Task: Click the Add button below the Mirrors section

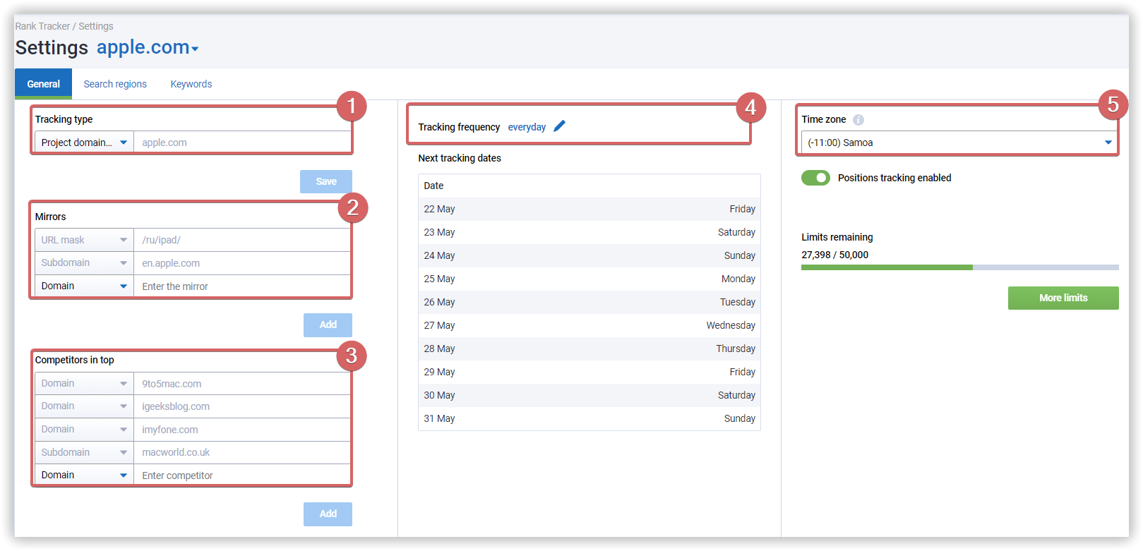Action: [328, 325]
